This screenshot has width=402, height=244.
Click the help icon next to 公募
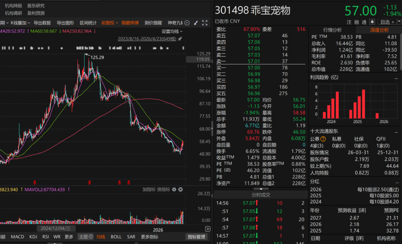tap(323, 139)
